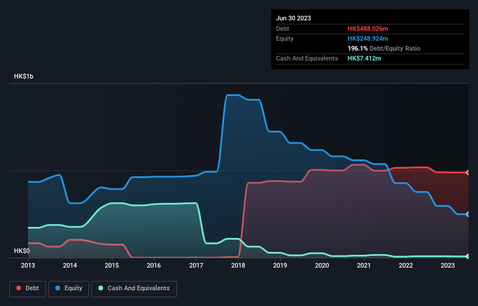Click the 2021 x-axis label
478x306 pixels.
click(x=364, y=265)
